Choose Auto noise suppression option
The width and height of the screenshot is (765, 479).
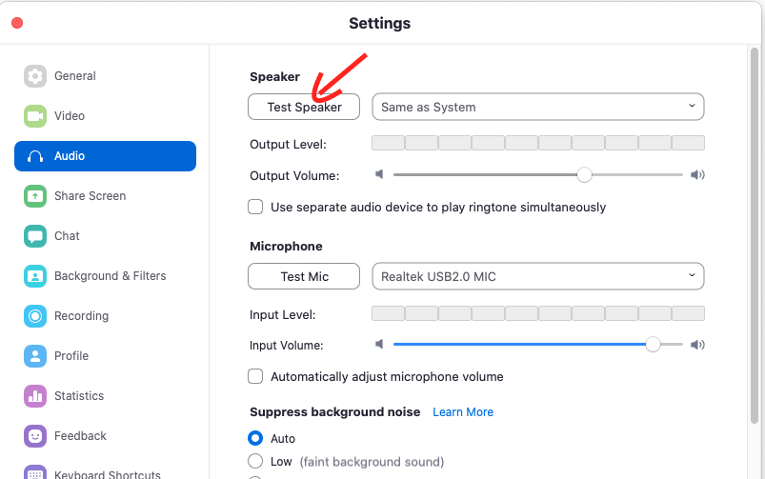click(x=255, y=439)
